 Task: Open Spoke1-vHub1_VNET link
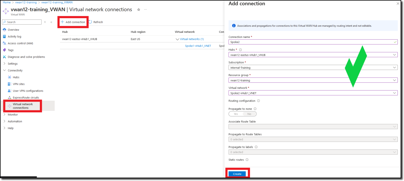(x=198, y=46)
